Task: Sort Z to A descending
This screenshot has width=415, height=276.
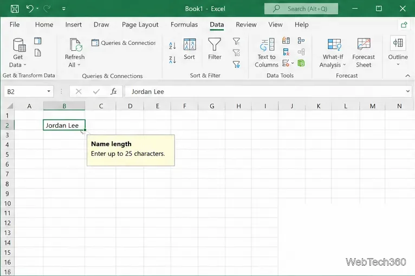Action: point(172,60)
